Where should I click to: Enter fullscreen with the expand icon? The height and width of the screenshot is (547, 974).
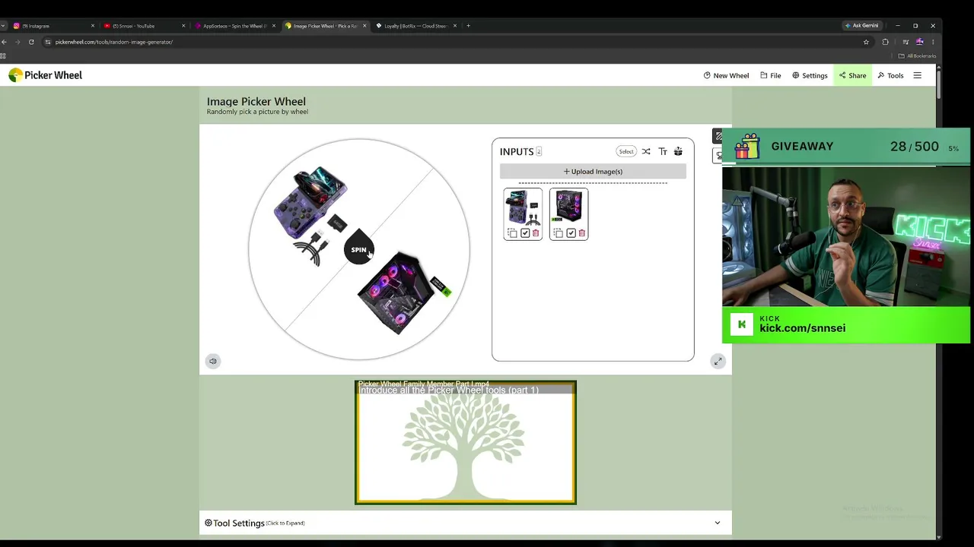(x=718, y=362)
